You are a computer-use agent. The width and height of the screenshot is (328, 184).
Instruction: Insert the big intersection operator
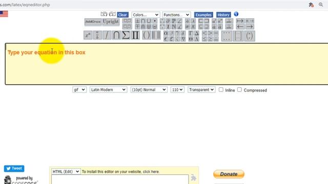pos(116,35)
